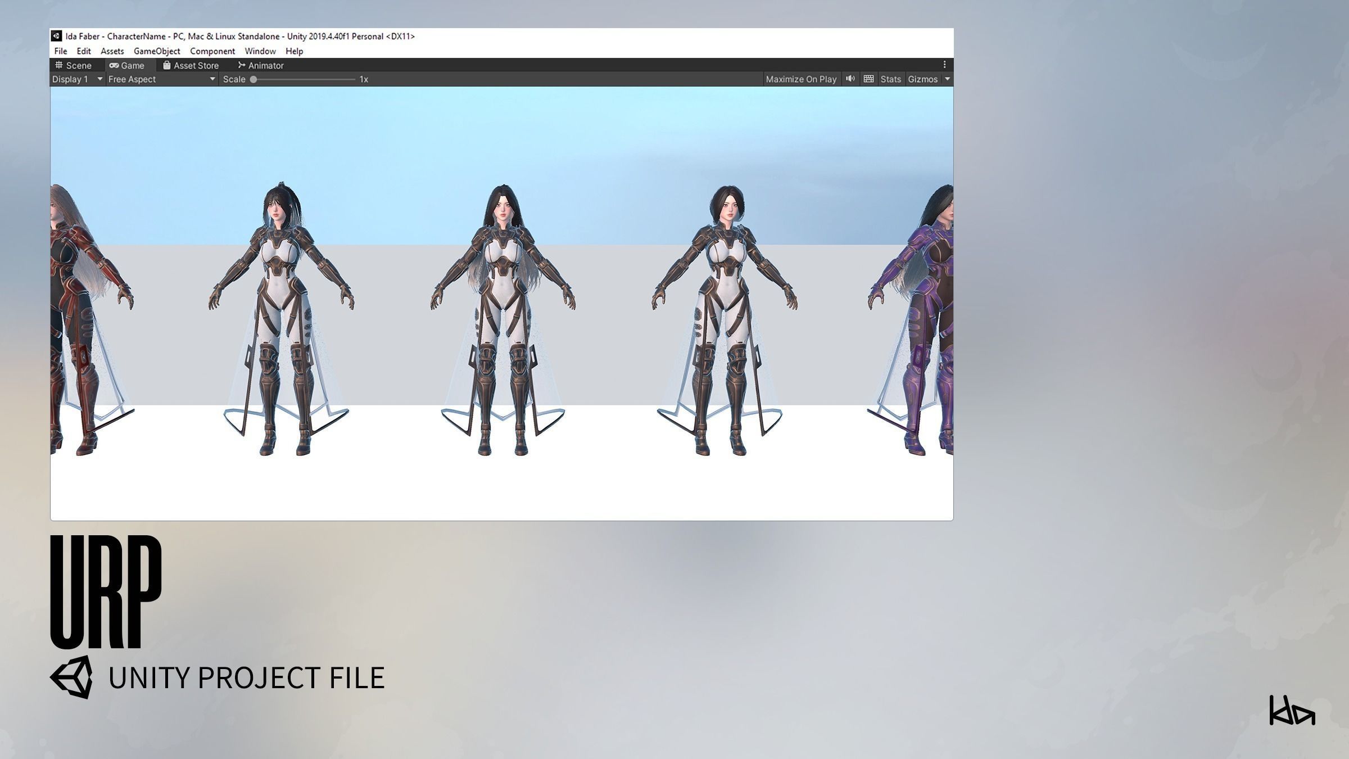
Task: Click the bag icon on the Asset Store tab
Action: pyautogui.click(x=166, y=65)
